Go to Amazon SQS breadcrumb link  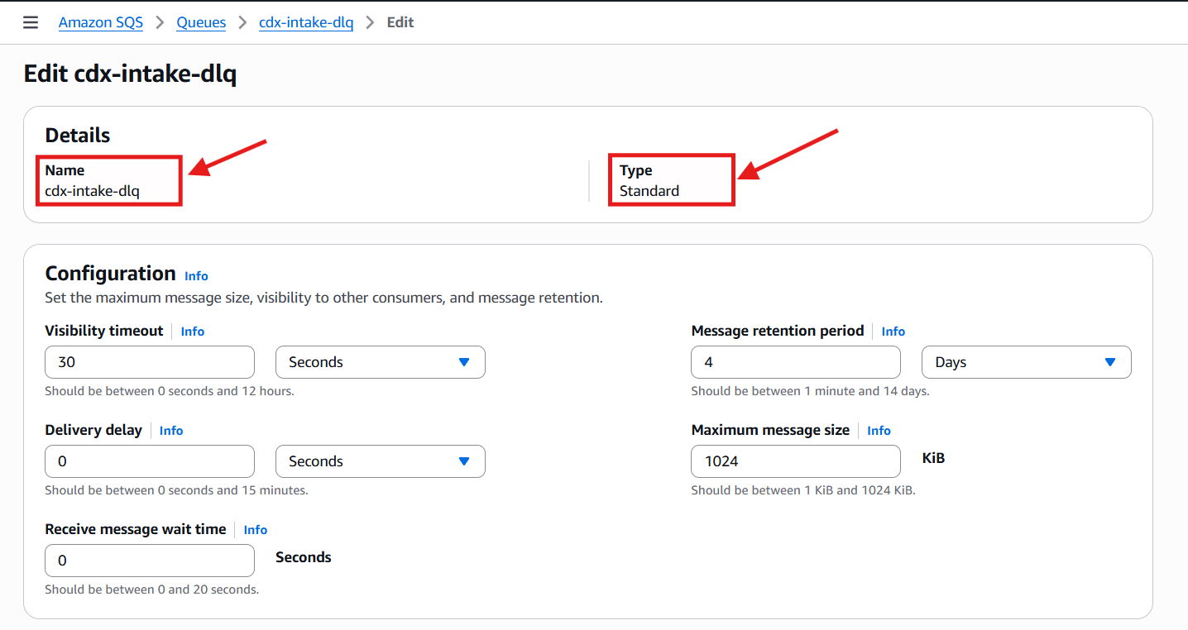pos(100,22)
